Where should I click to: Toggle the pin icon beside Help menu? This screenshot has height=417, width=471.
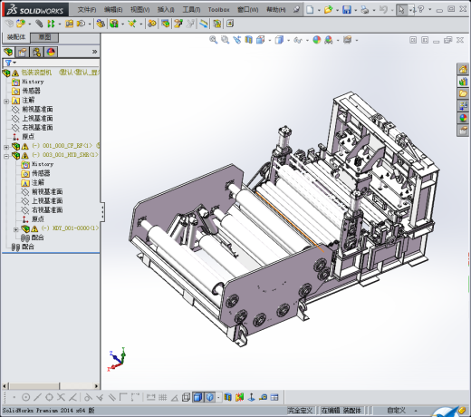pos(296,10)
